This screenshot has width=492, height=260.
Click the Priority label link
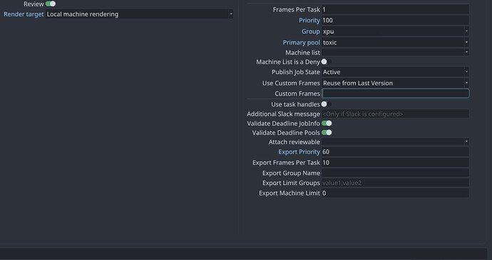309,21
